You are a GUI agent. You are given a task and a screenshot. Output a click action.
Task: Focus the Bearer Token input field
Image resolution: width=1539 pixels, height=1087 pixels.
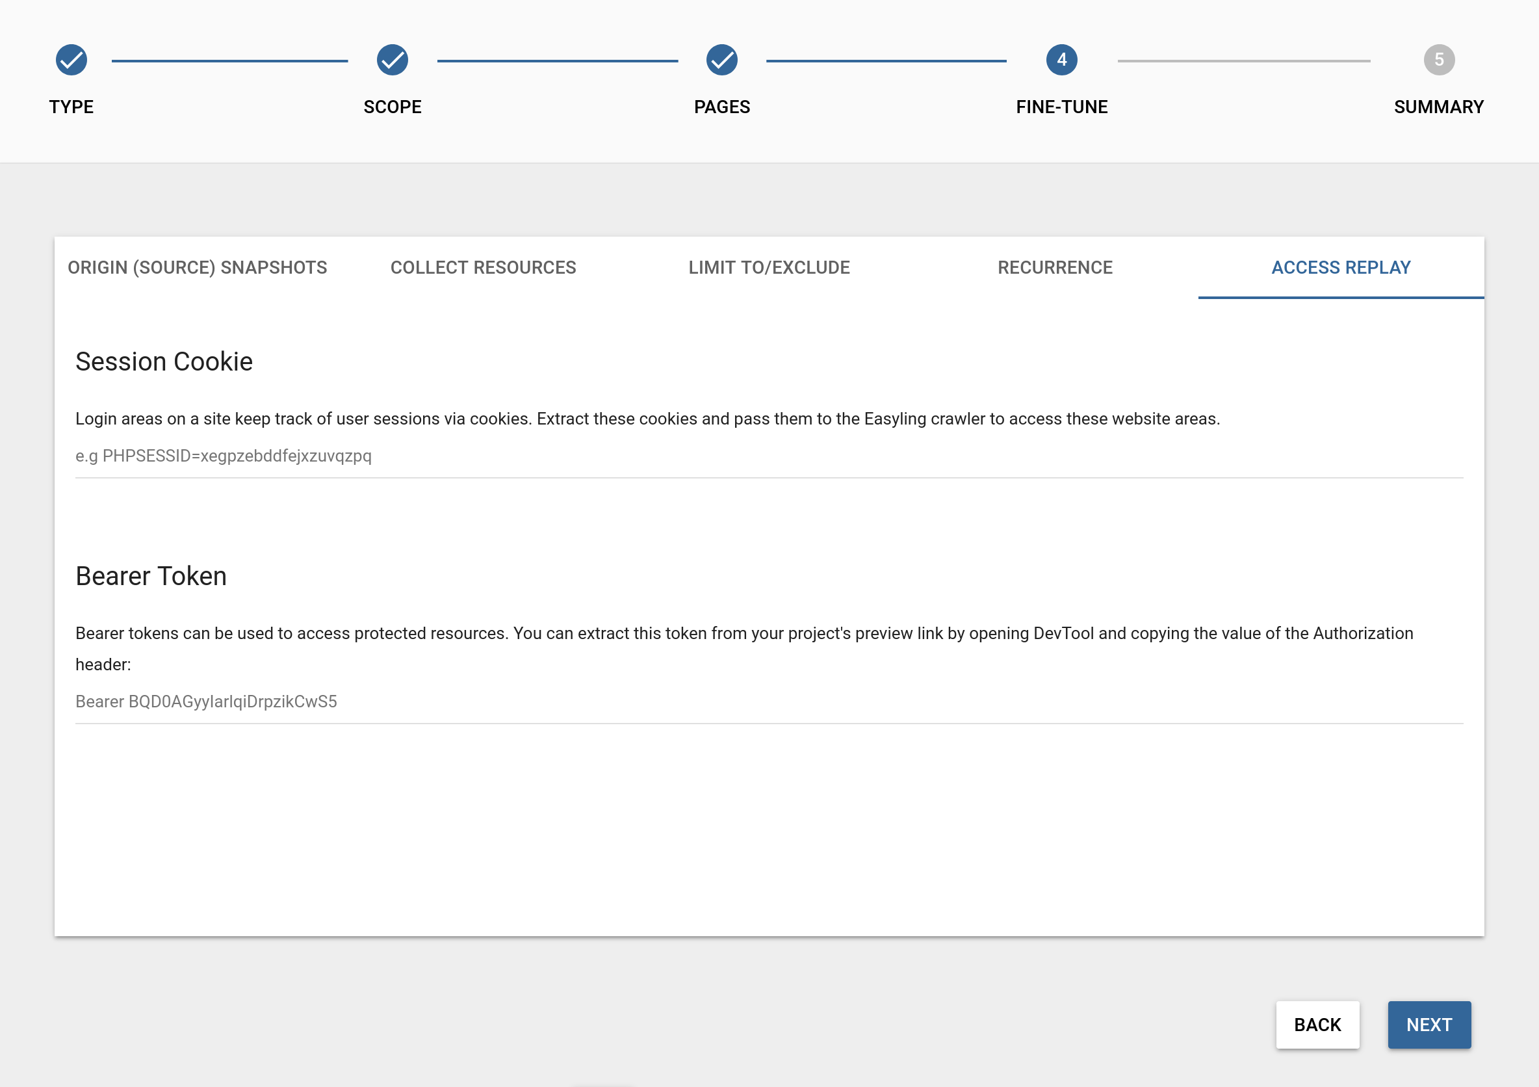769,701
